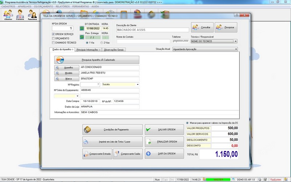Screen dimensions: 291x182
Task: Click the printer icon on Imprimir button
Action: 86,142
